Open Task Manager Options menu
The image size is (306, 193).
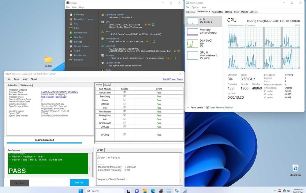195,7
